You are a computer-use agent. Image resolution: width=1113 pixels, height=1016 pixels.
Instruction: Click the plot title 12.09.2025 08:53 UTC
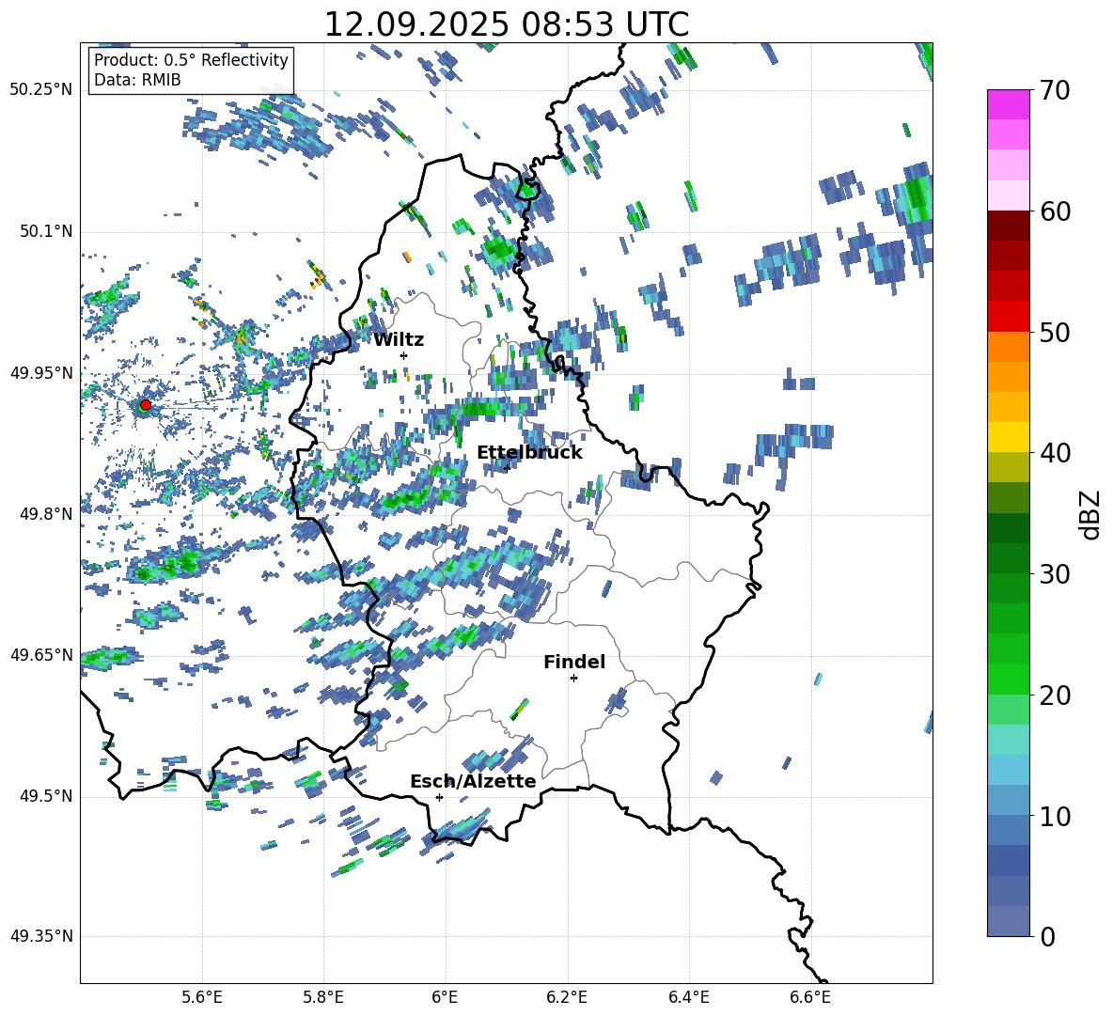pos(506,24)
